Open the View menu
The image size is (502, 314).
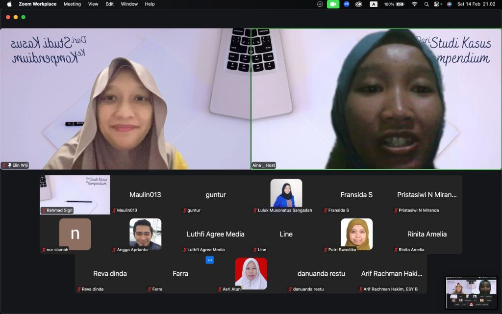pos(93,4)
